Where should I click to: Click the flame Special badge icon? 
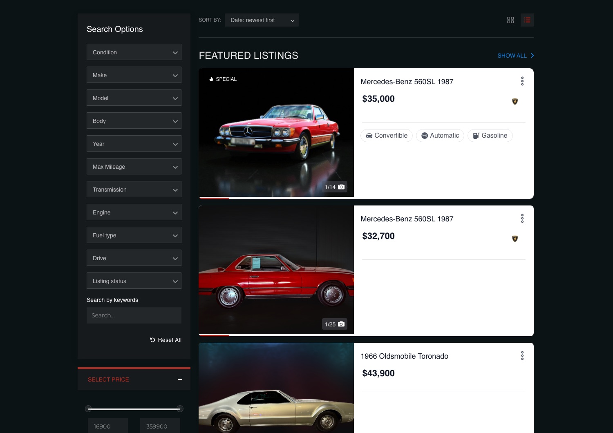tap(211, 79)
